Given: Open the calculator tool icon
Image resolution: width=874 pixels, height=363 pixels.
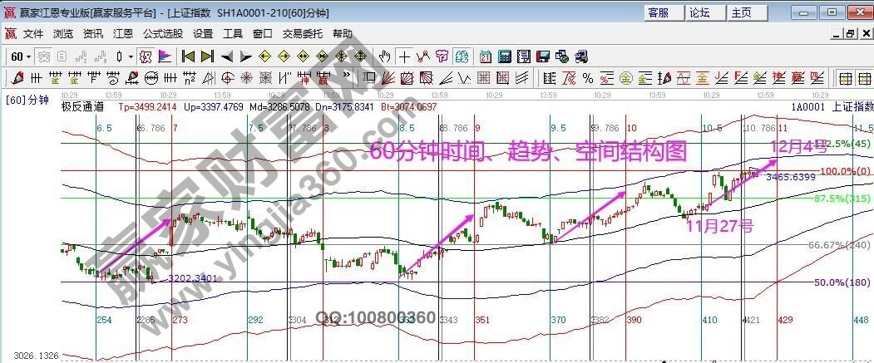Looking at the screenshot, I should point(504,56).
